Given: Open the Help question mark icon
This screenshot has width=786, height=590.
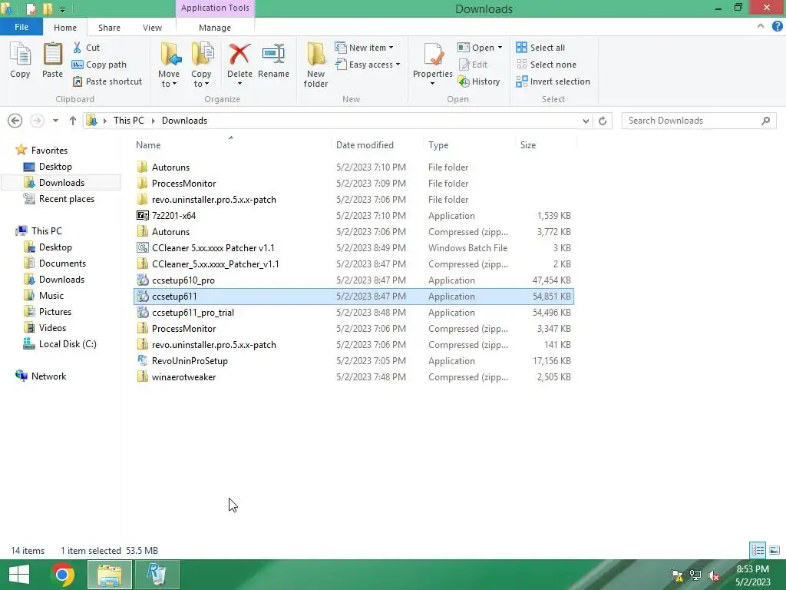Looking at the screenshot, I should 777,27.
